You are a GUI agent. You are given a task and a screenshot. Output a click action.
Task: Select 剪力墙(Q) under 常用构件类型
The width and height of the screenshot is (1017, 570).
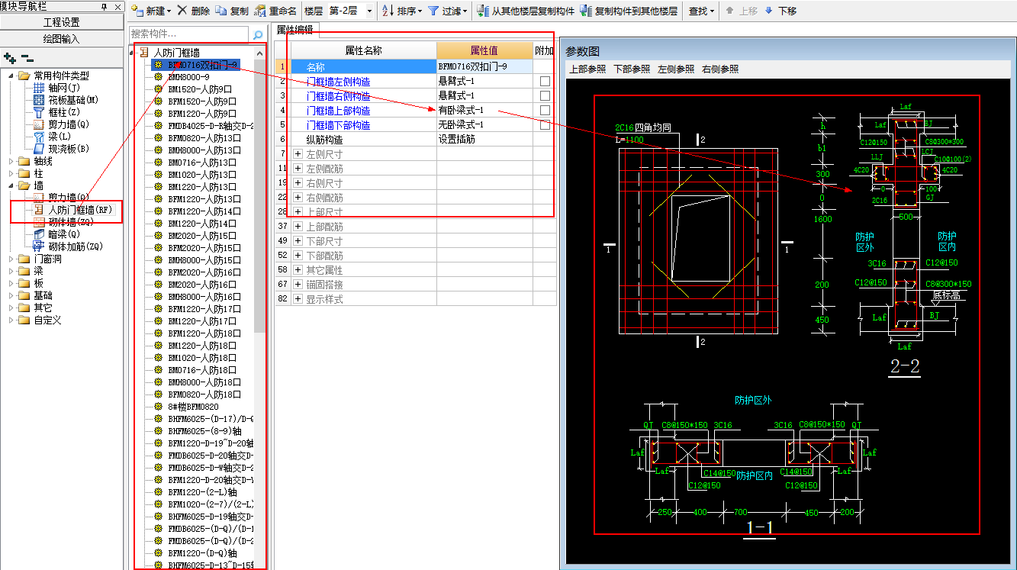point(61,124)
